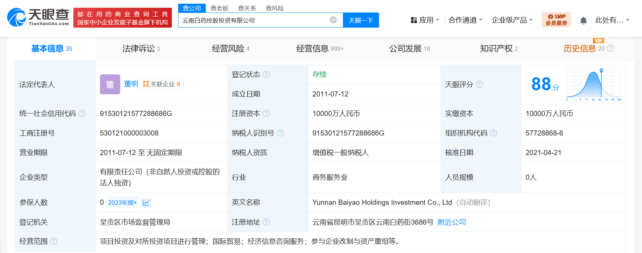
Task: Click establishment date 2011-07-12
Action: coord(330,94)
